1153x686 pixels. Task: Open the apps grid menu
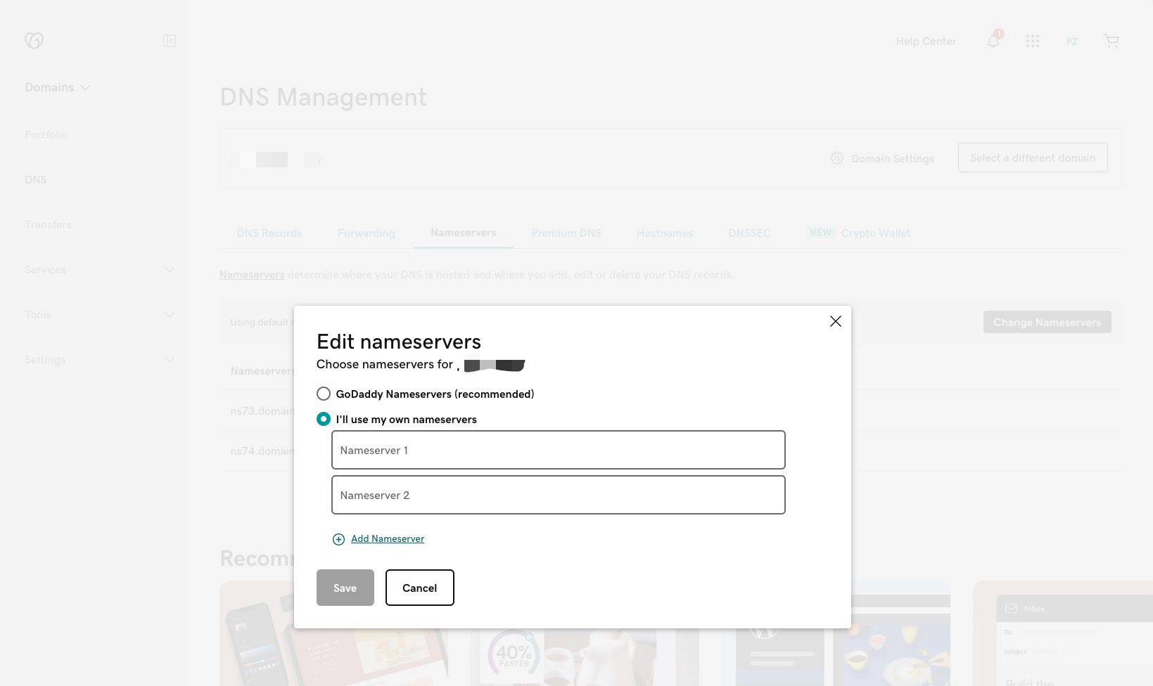coord(1032,41)
